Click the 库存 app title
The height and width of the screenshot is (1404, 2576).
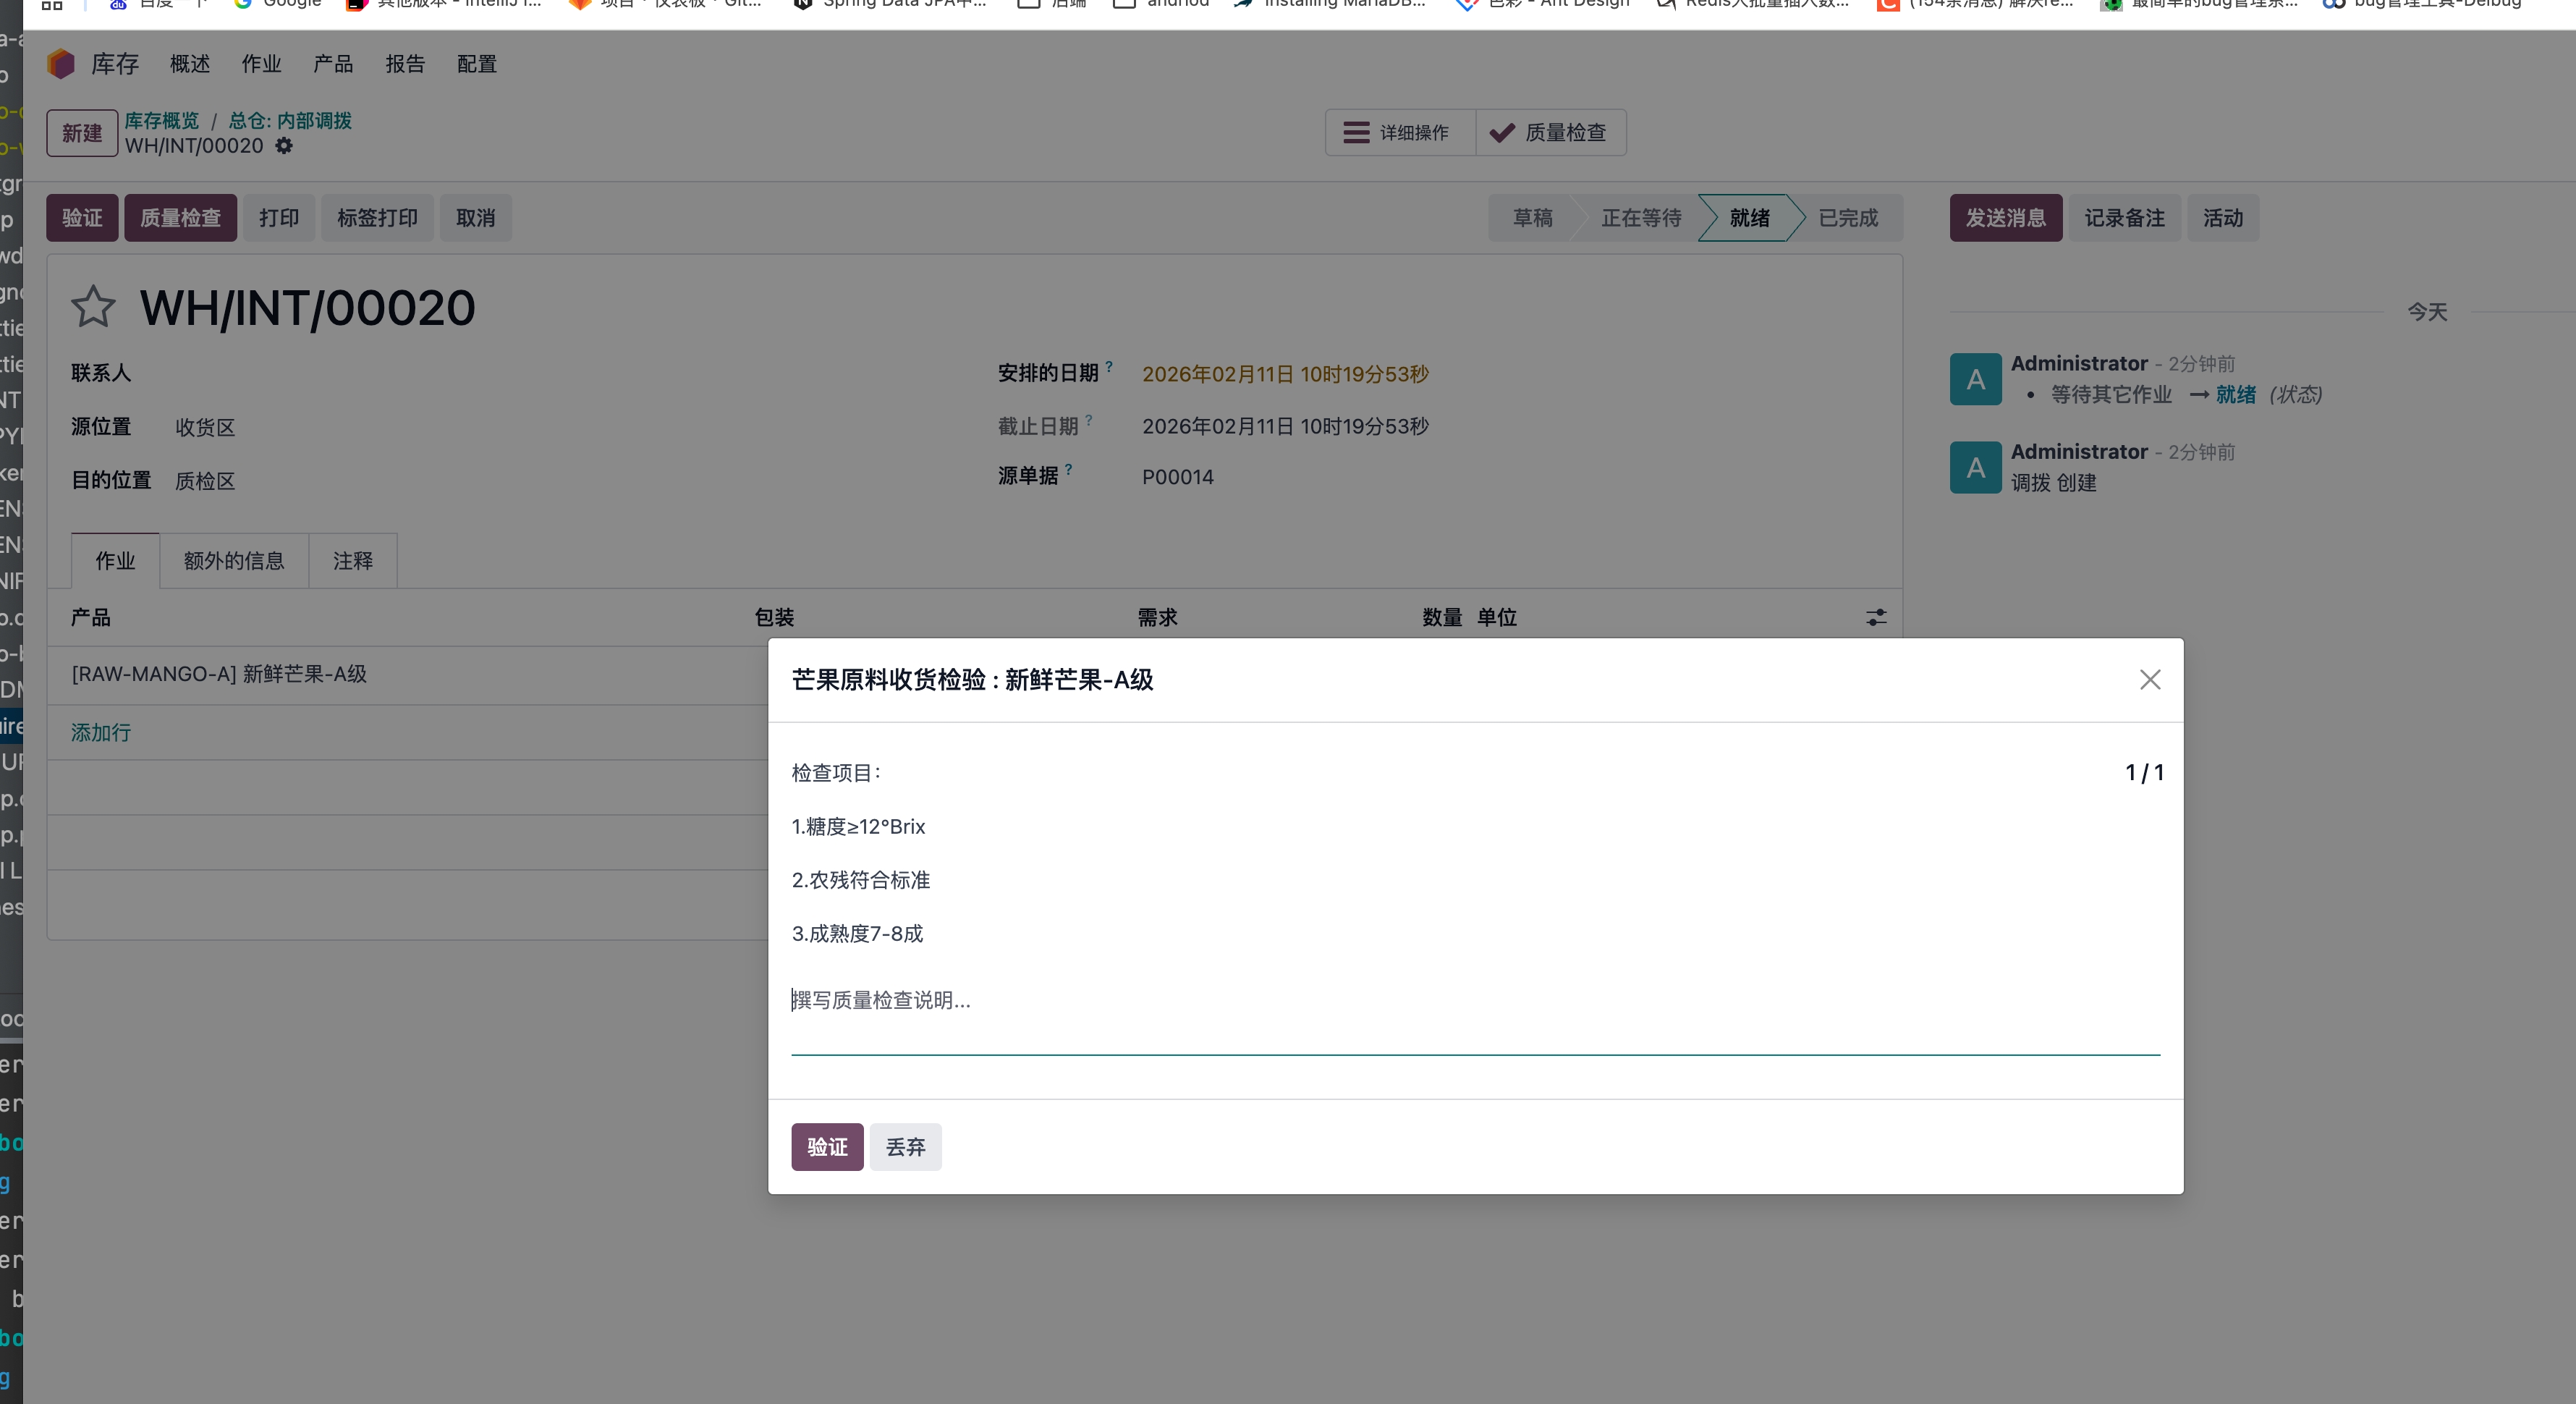pos(115,64)
